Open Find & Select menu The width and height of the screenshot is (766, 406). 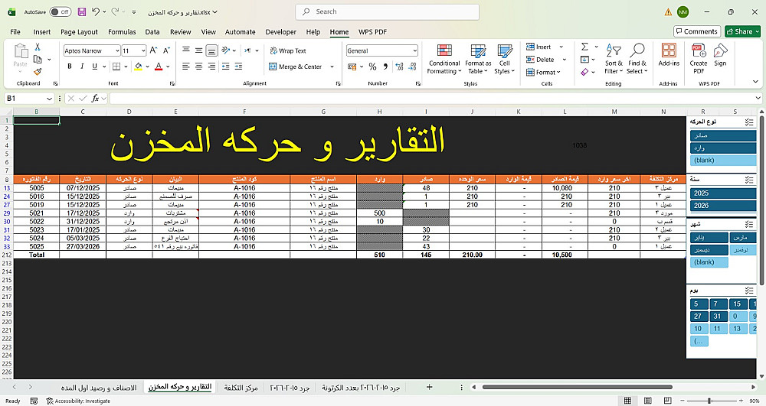click(637, 59)
